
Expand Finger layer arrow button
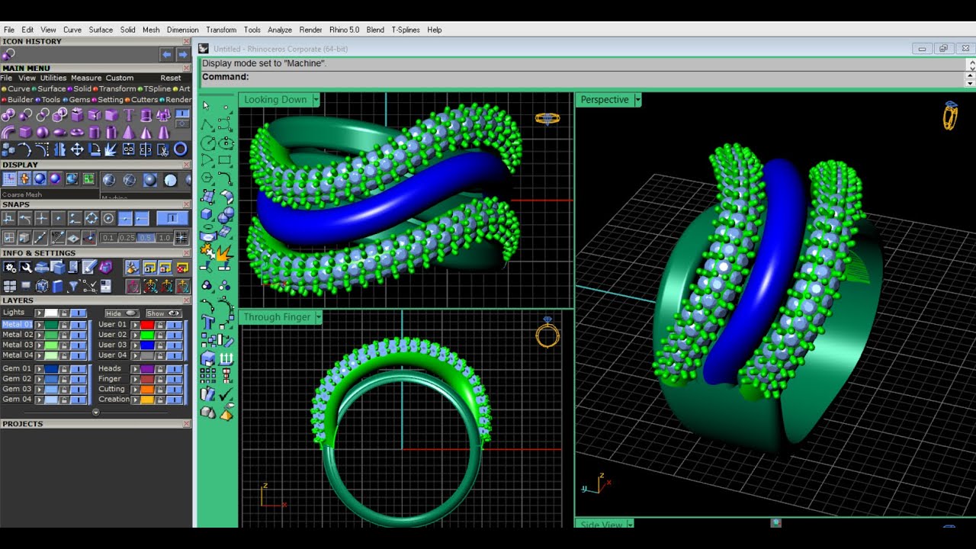[135, 379]
